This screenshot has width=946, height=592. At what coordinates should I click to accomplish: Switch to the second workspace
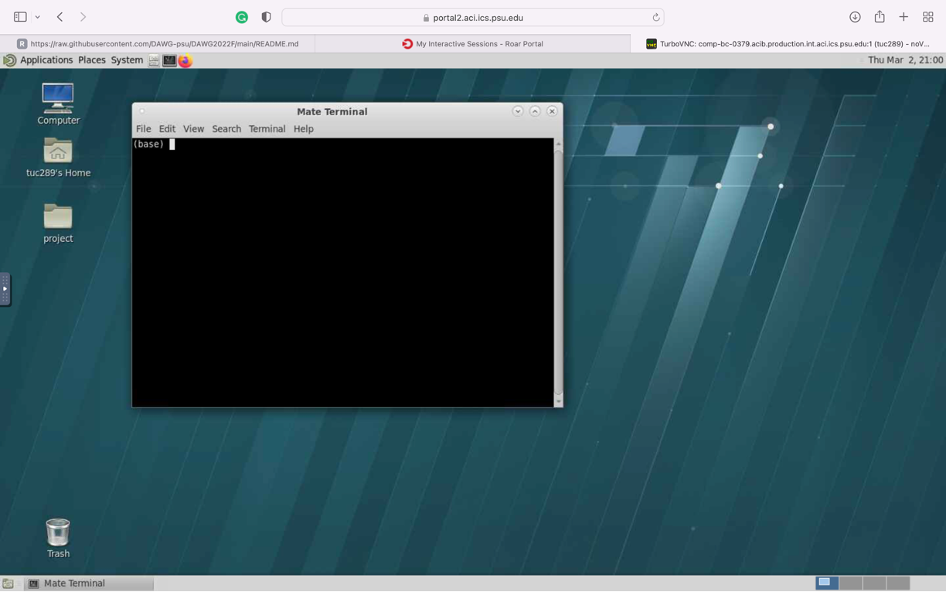coord(850,583)
